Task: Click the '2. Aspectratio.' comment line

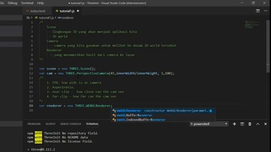Action: [61, 87]
